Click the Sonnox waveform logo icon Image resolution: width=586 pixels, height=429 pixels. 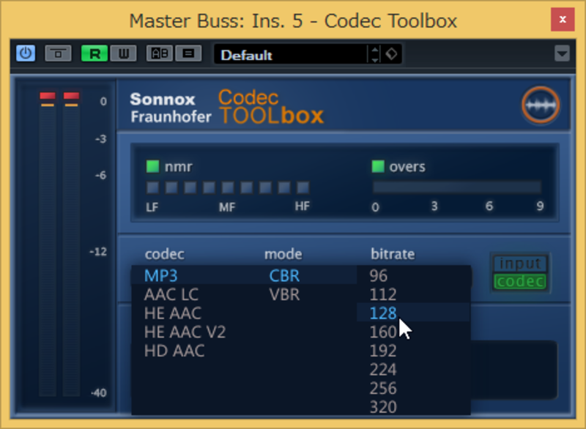[541, 105]
